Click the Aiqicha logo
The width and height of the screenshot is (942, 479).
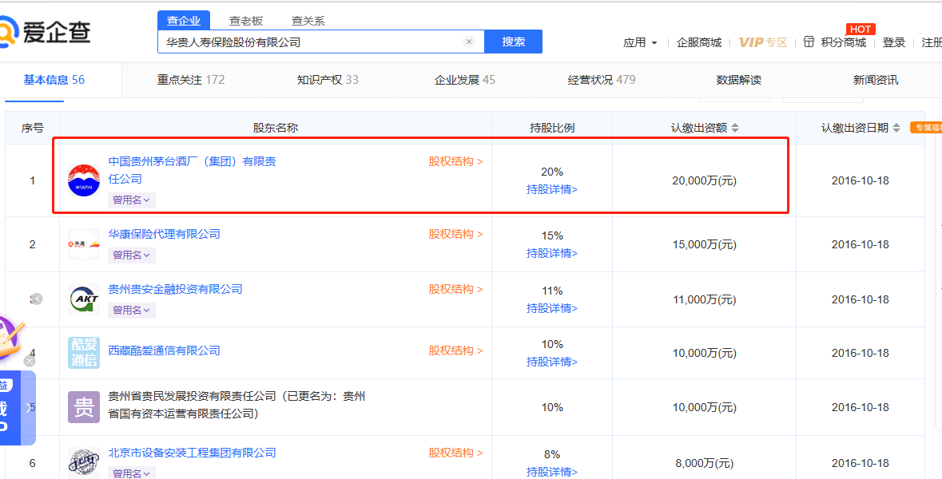[x=45, y=31]
